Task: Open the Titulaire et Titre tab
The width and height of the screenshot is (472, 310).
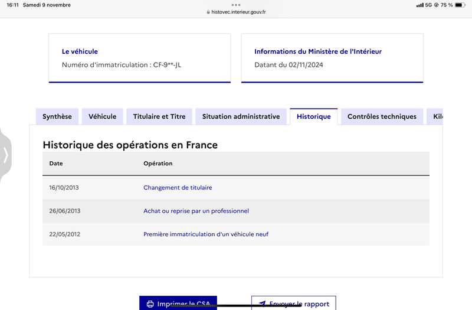Action: tap(159, 116)
